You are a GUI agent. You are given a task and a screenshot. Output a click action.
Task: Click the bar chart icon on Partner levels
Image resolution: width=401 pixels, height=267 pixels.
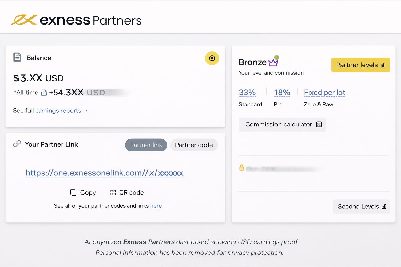(x=384, y=65)
